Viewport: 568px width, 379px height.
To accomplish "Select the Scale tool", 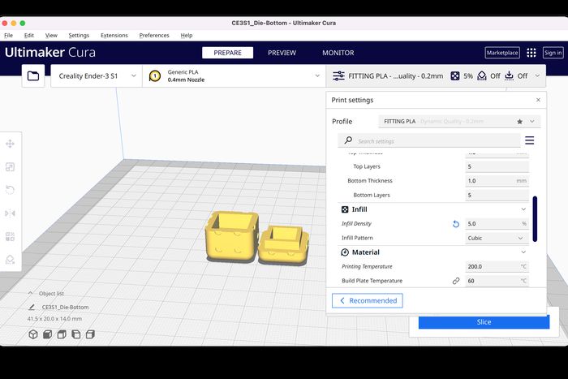I will [x=11, y=167].
